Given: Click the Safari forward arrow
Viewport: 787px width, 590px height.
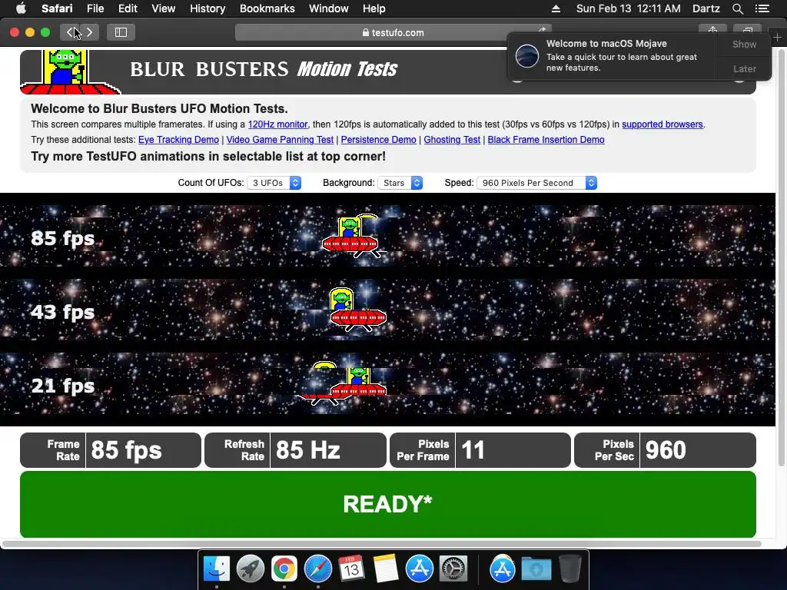Looking at the screenshot, I should 89,32.
